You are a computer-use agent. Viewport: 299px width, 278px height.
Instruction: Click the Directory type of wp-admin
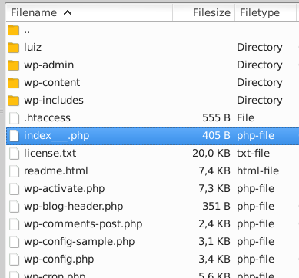point(260,65)
